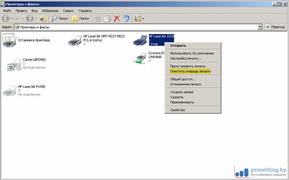Click the Установка принтера label text
Image resolution: width=289 pixels, height=180 pixels.
pos(34,40)
